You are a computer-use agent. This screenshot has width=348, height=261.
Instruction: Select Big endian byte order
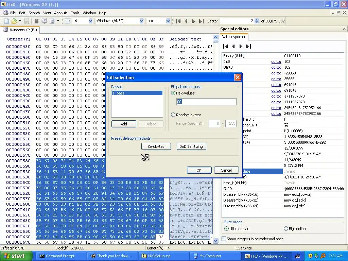[286, 229]
